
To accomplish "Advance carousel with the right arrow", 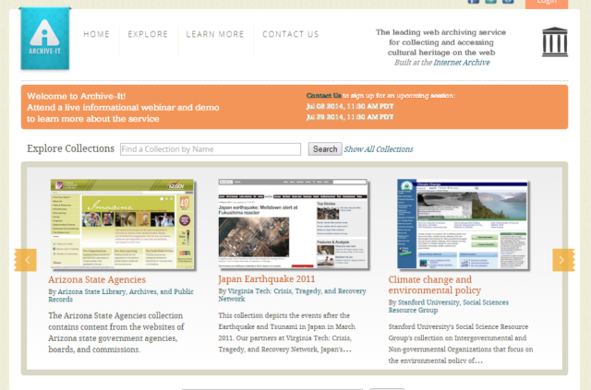I will (x=562, y=260).
